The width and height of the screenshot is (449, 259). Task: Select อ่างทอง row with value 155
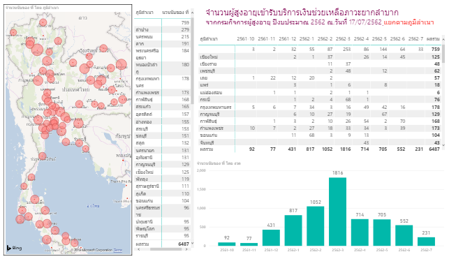click(162, 121)
